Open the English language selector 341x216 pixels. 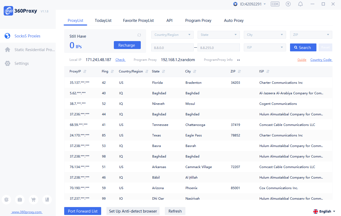click(x=324, y=211)
